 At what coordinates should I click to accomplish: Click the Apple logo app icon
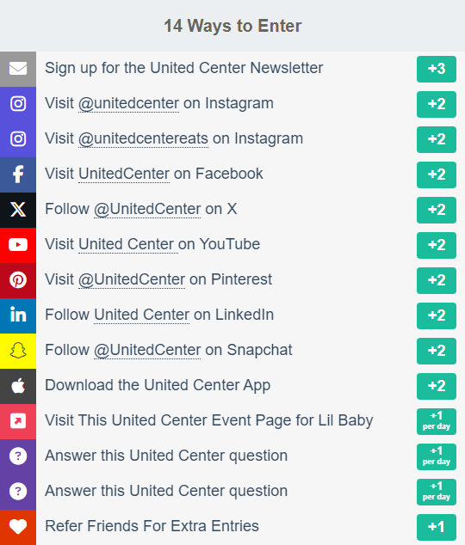pos(18,386)
